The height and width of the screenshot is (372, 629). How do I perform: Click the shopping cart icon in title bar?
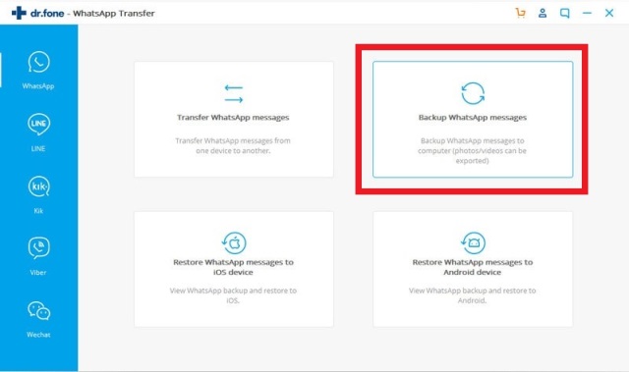(x=520, y=13)
